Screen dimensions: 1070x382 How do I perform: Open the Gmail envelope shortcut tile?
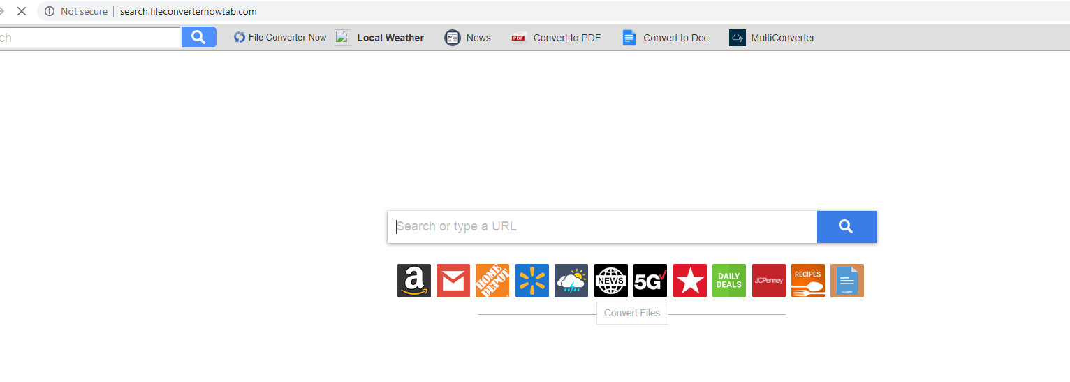(x=453, y=281)
